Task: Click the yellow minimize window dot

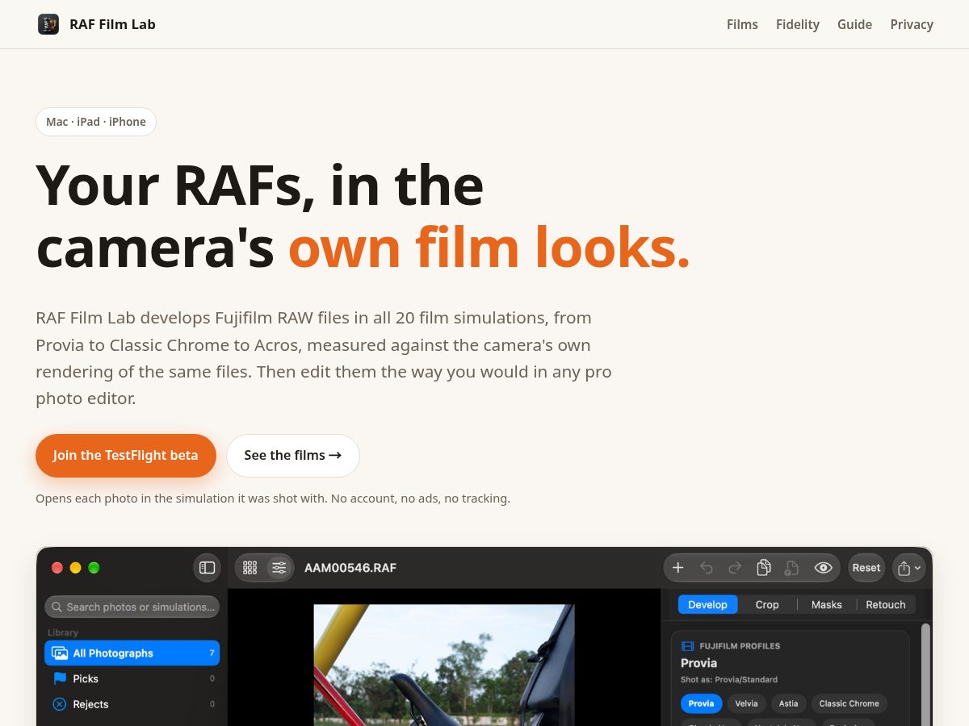Action: pyautogui.click(x=76, y=568)
